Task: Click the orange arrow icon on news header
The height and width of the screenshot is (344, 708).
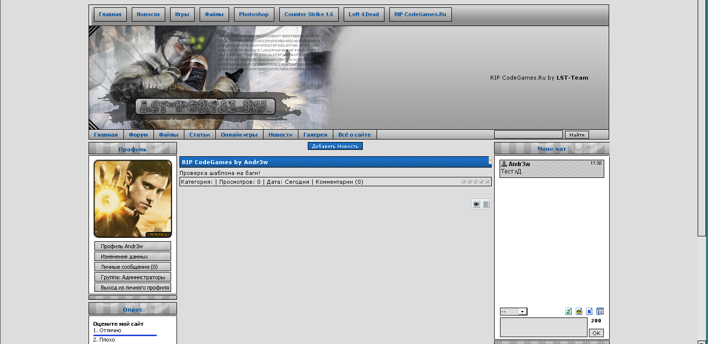Action: click(490, 161)
